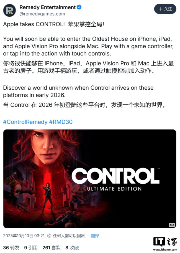
Task: Open the @remedygames.com handle link
Action: (42, 14)
